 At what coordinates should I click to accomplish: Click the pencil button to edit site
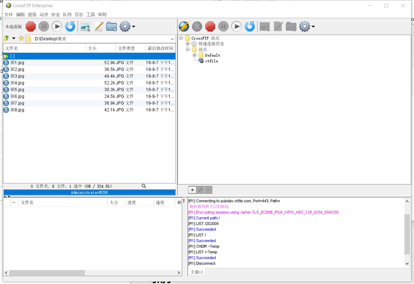[200, 190]
